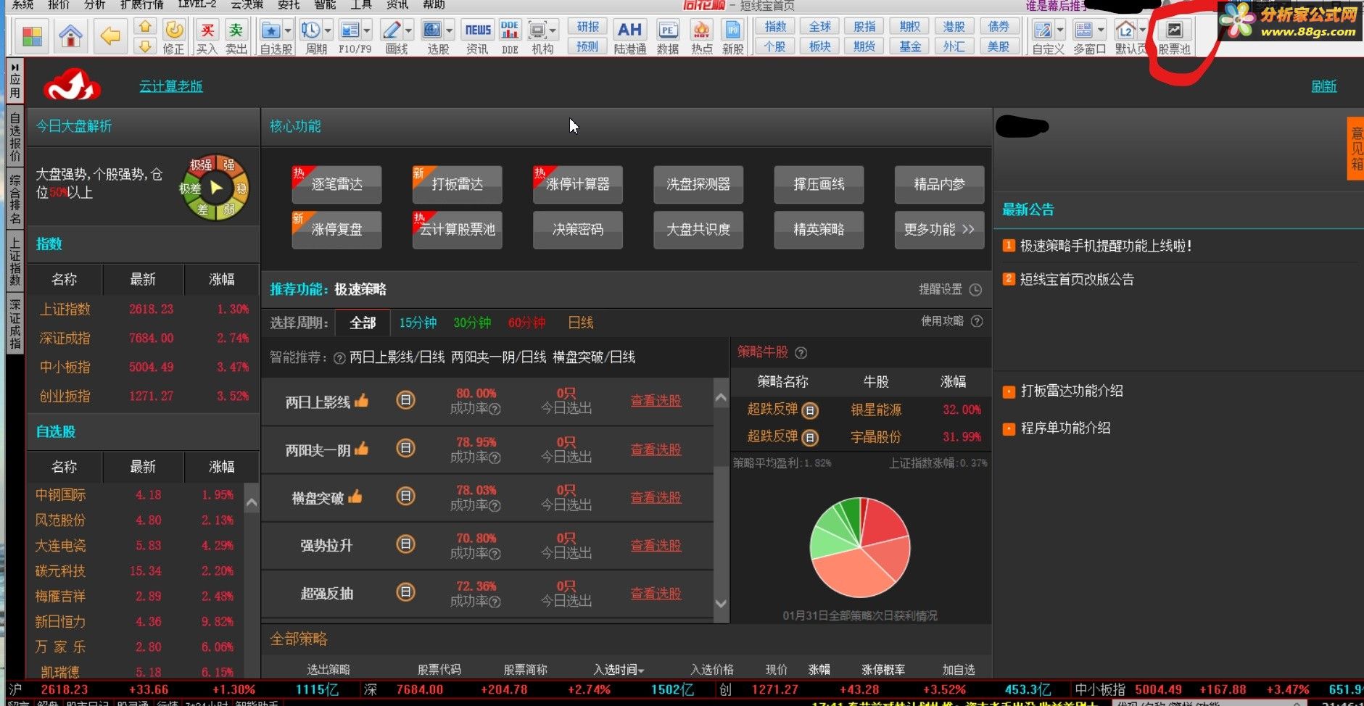1364x706 pixels.
Task: Click the 云计算股票池 button
Action: 457,229
